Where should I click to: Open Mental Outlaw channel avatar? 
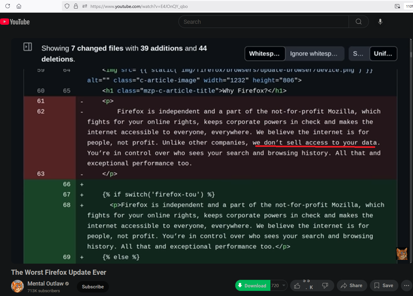coord(17,286)
